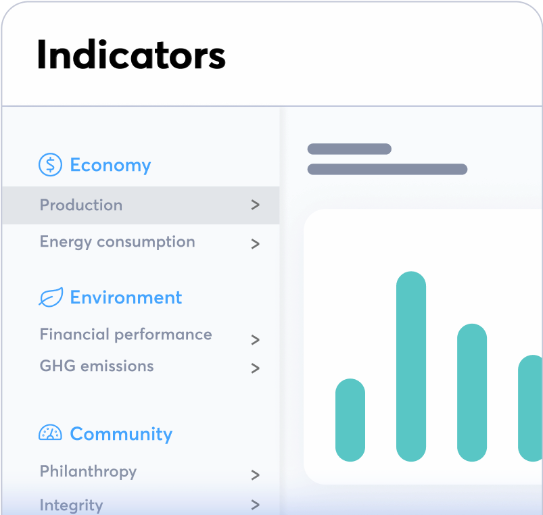Viewport: 543px width, 515px height.
Task: Click the Environment section heading
Action: pos(126,297)
